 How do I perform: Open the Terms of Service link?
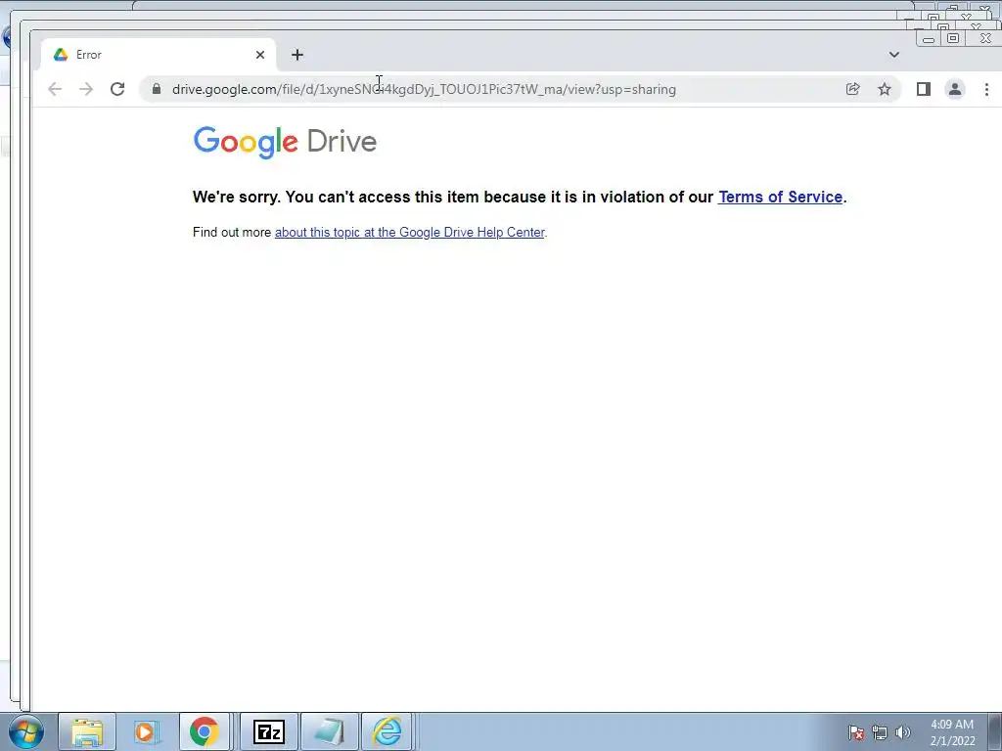(x=780, y=197)
